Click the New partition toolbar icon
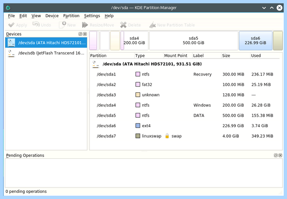Screen dimensions: 287x199 tap(62, 25)
